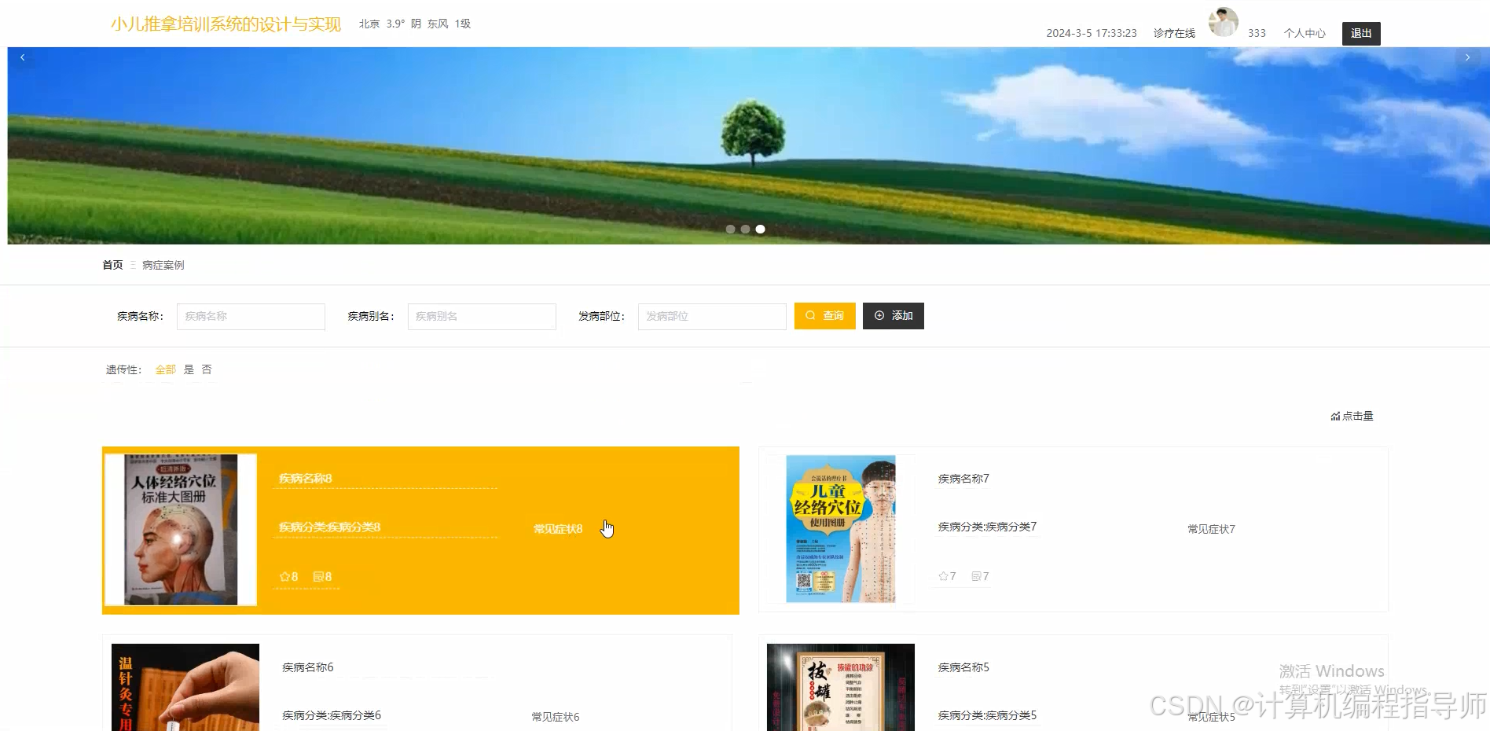Open the 诊疗在线 menu item
Image resolution: width=1490 pixels, height=731 pixels.
click(x=1173, y=33)
